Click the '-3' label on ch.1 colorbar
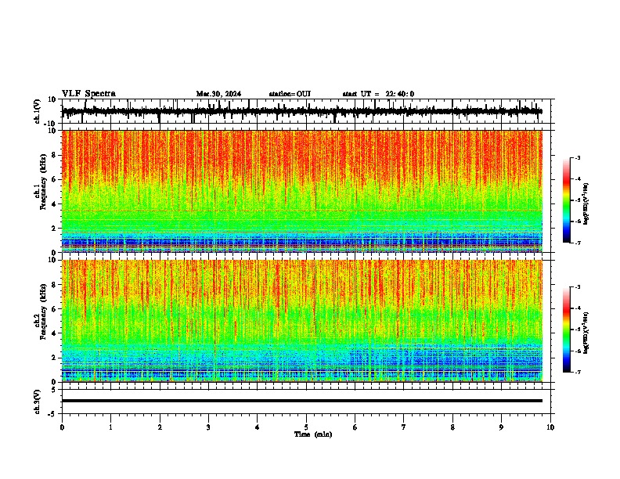Viewport: 620px width, 479px height. [577, 158]
